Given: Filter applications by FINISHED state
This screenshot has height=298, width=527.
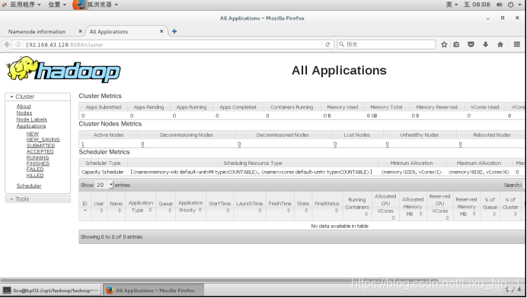Looking at the screenshot, I should point(38,163).
